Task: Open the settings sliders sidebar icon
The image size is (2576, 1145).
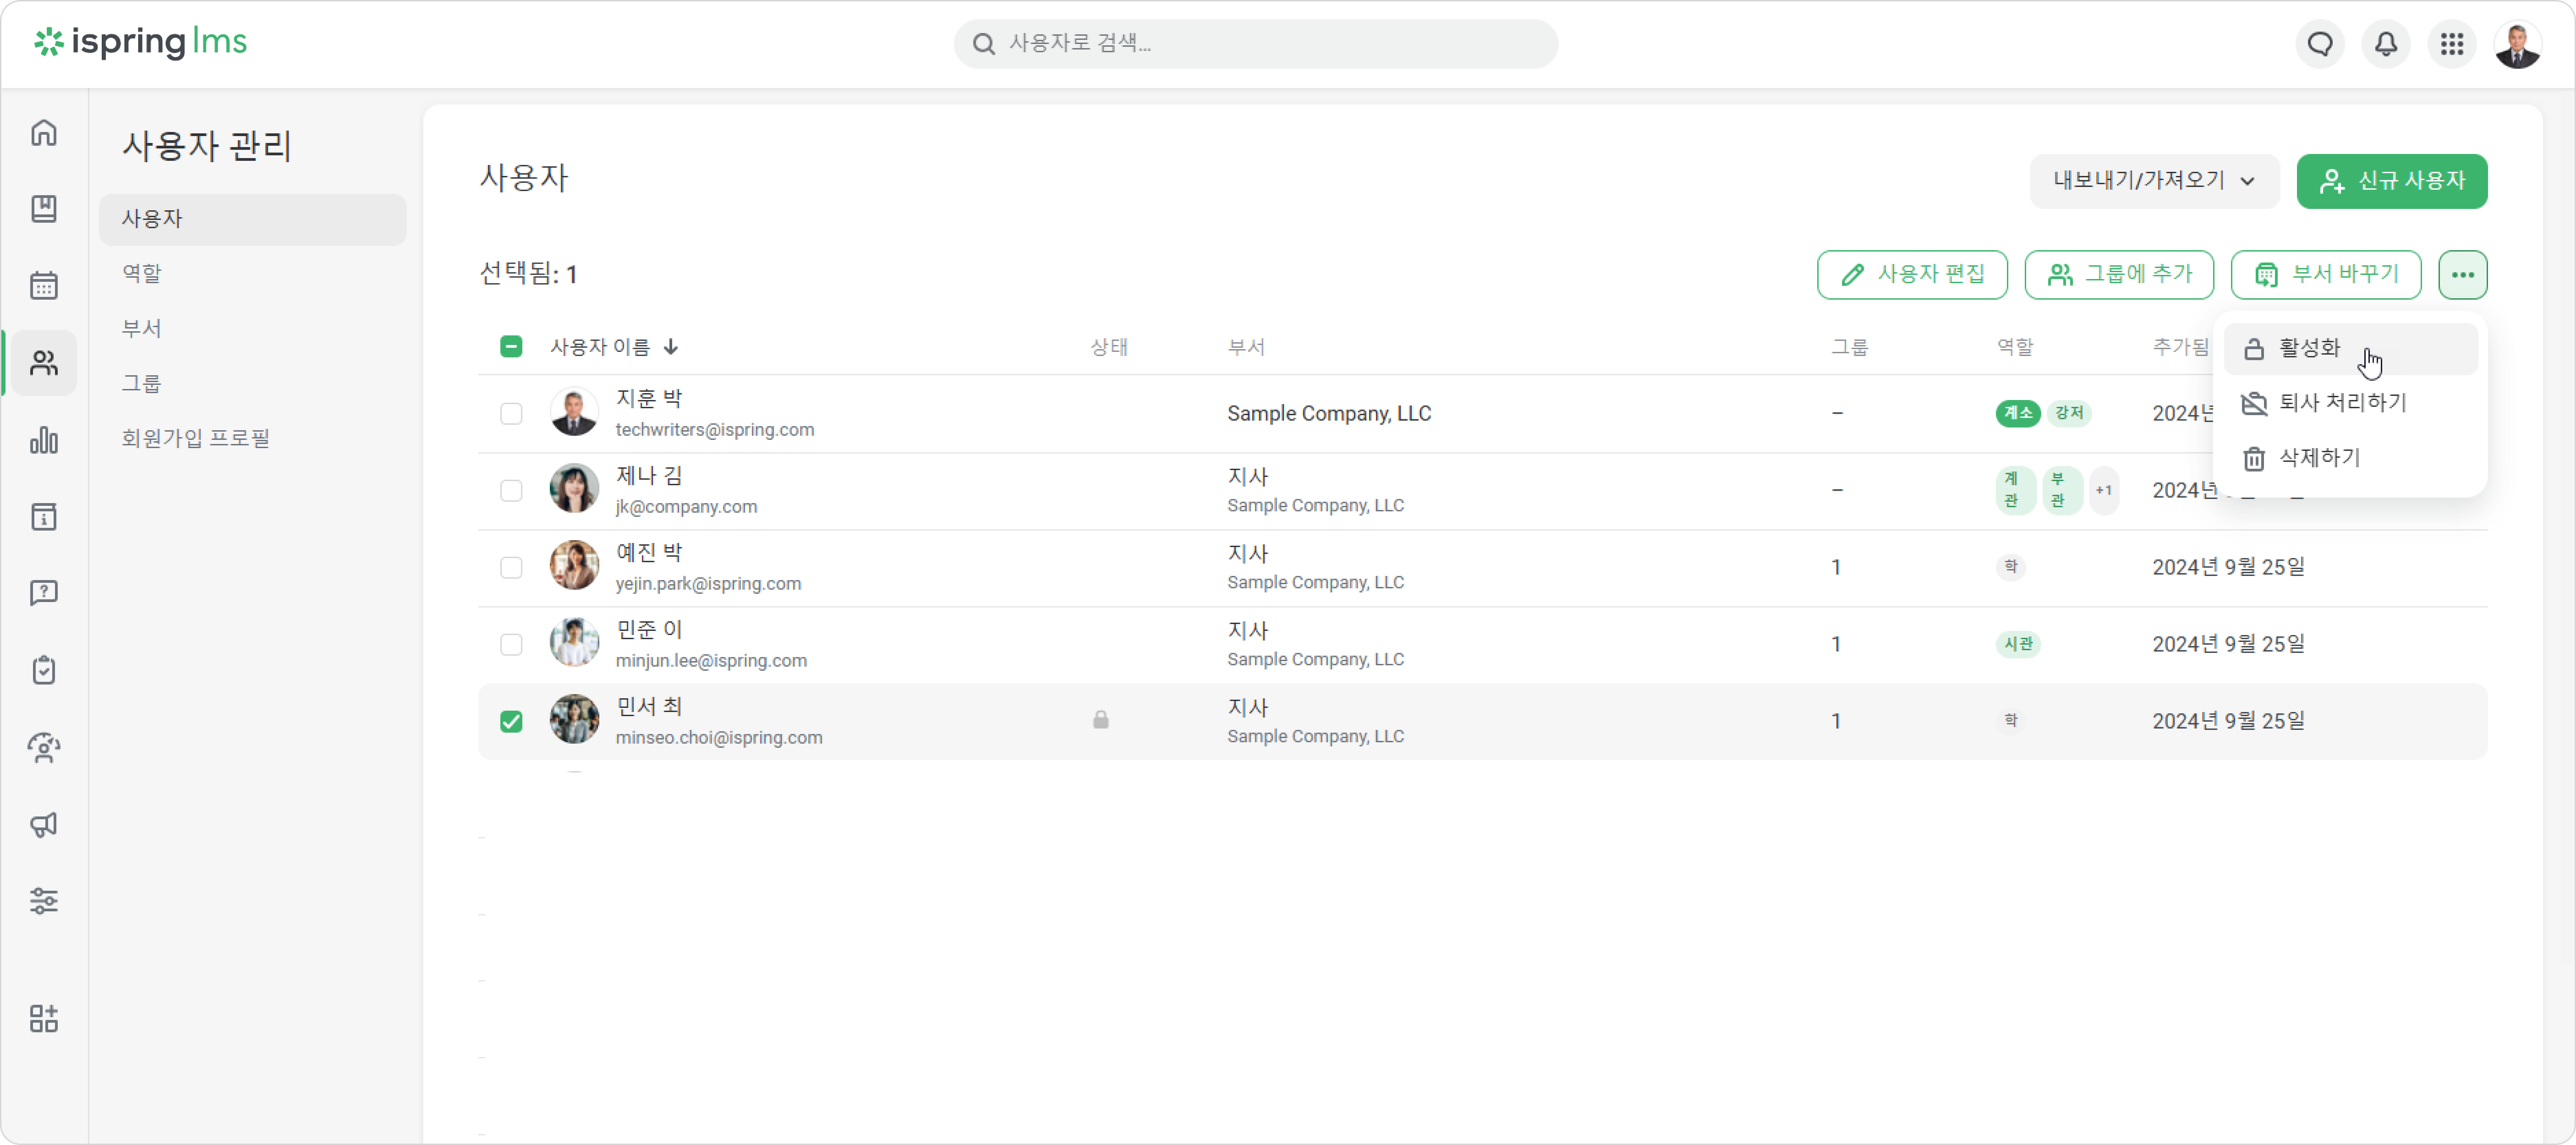Action: pyautogui.click(x=44, y=901)
